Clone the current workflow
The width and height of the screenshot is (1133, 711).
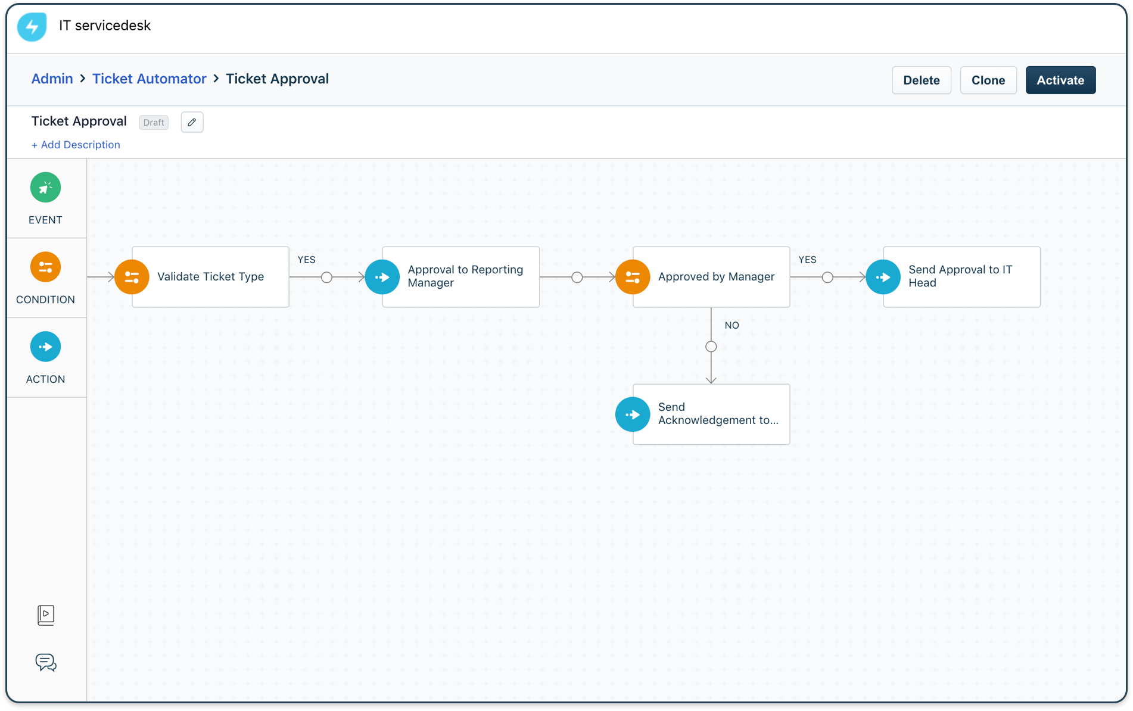click(x=988, y=80)
